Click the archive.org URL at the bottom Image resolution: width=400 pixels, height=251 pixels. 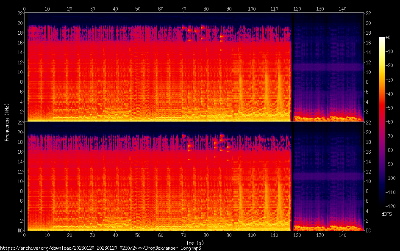[100, 248]
